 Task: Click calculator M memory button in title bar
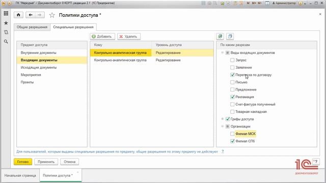click(x=248, y=3)
